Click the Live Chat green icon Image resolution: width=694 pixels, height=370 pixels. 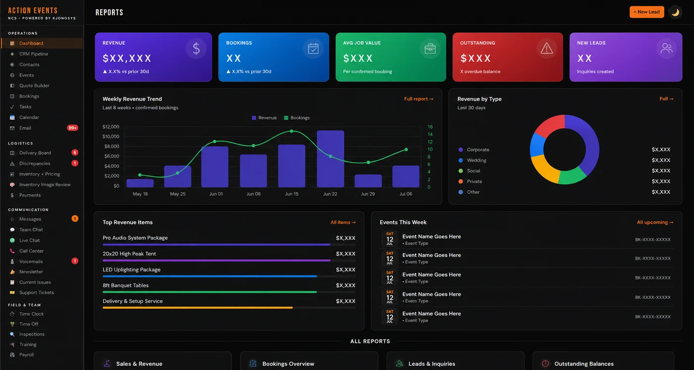12,240
